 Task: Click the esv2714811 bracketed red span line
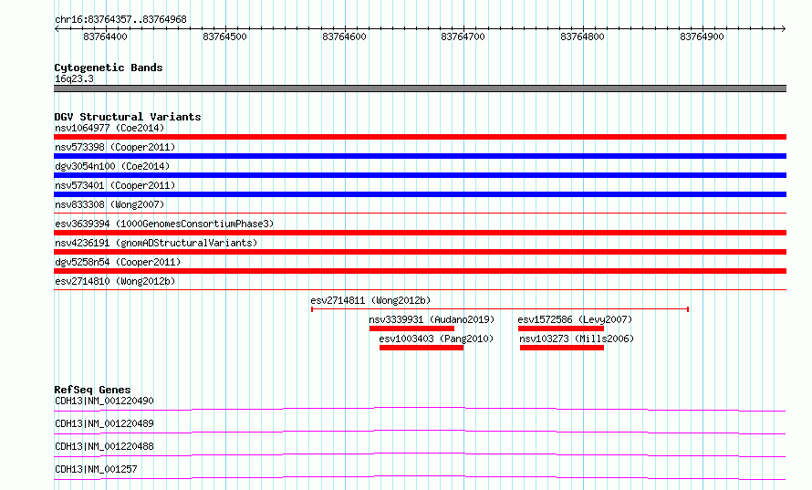click(500, 309)
